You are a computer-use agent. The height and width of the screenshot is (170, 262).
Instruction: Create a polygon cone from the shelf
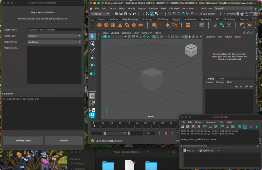coord(120,25)
